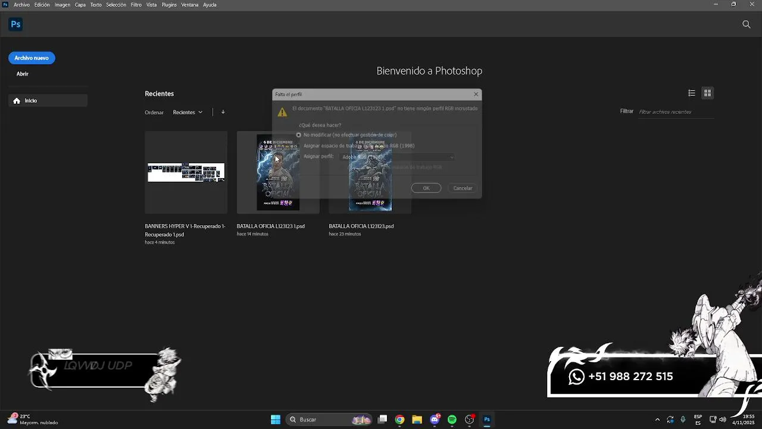Viewport: 762px width, 429px height.
Task: Click the file name BANNERS HYPER V 1-Recuperado 1-Recuperado 1.psd
Action: (185, 230)
